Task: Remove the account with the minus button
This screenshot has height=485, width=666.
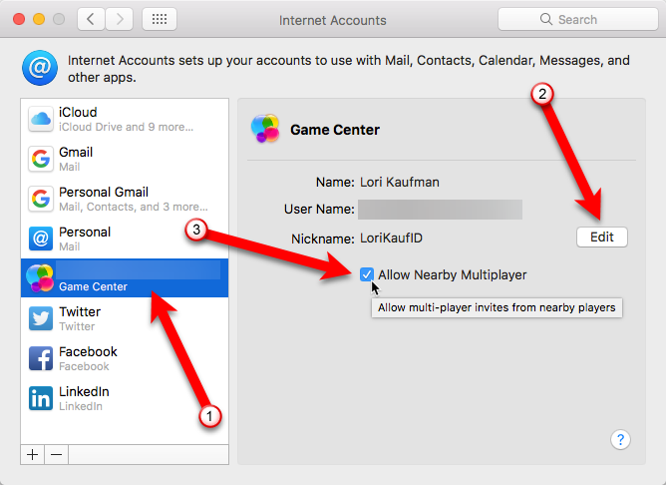Action: pyautogui.click(x=56, y=455)
